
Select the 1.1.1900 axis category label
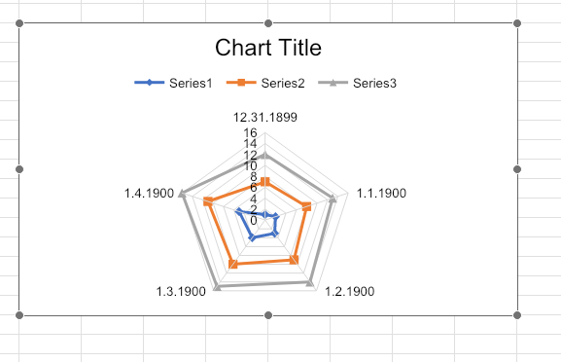[x=381, y=194]
